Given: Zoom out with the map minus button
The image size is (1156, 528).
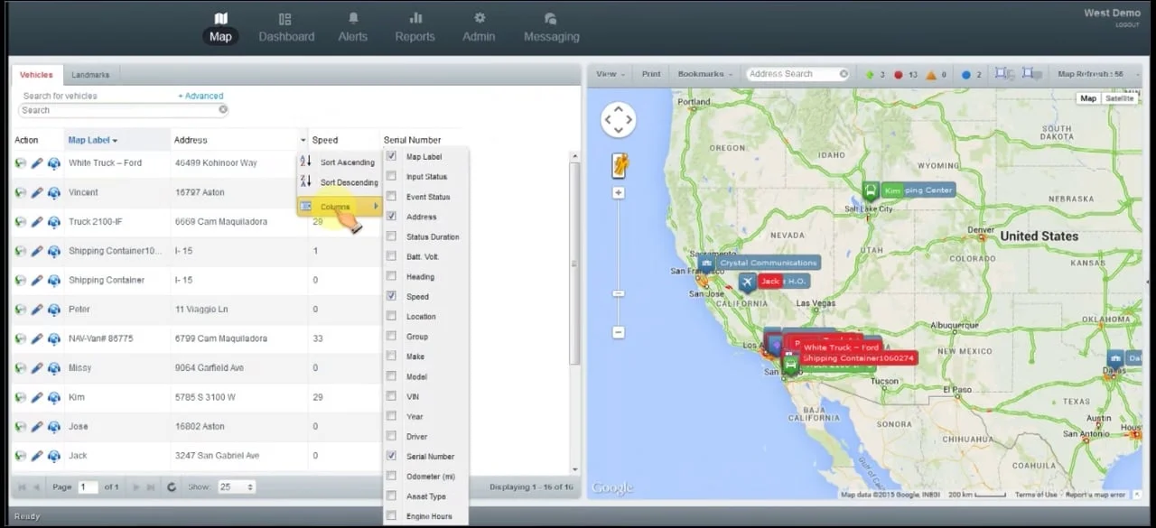Looking at the screenshot, I should [x=619, y=332].
